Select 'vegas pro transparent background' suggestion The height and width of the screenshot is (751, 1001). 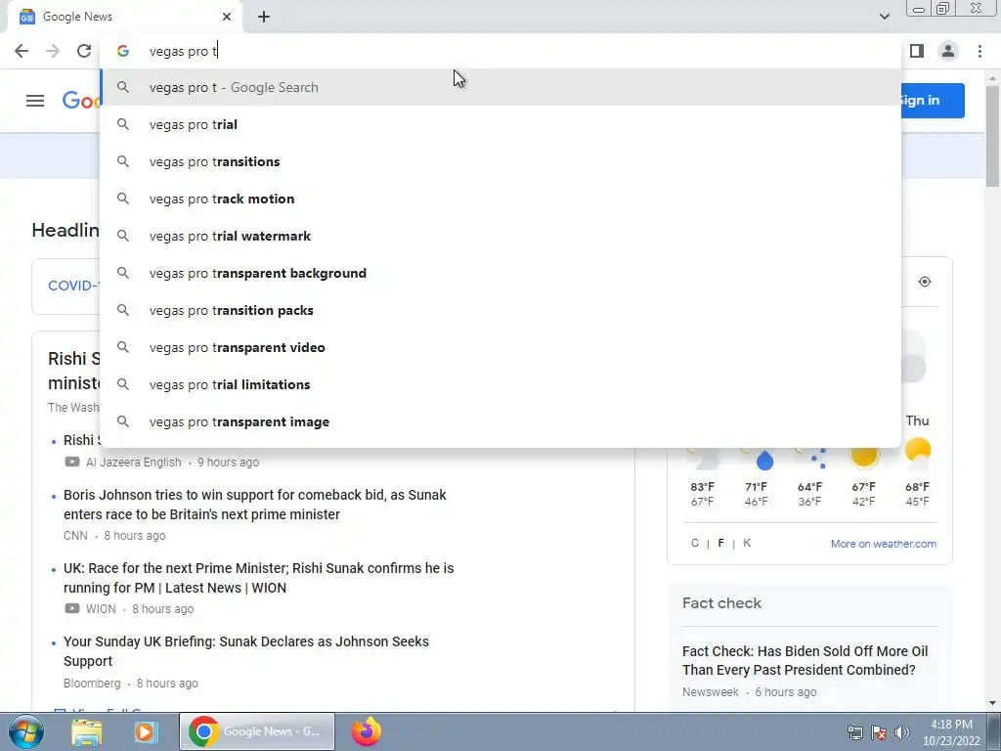coord(501,273)
